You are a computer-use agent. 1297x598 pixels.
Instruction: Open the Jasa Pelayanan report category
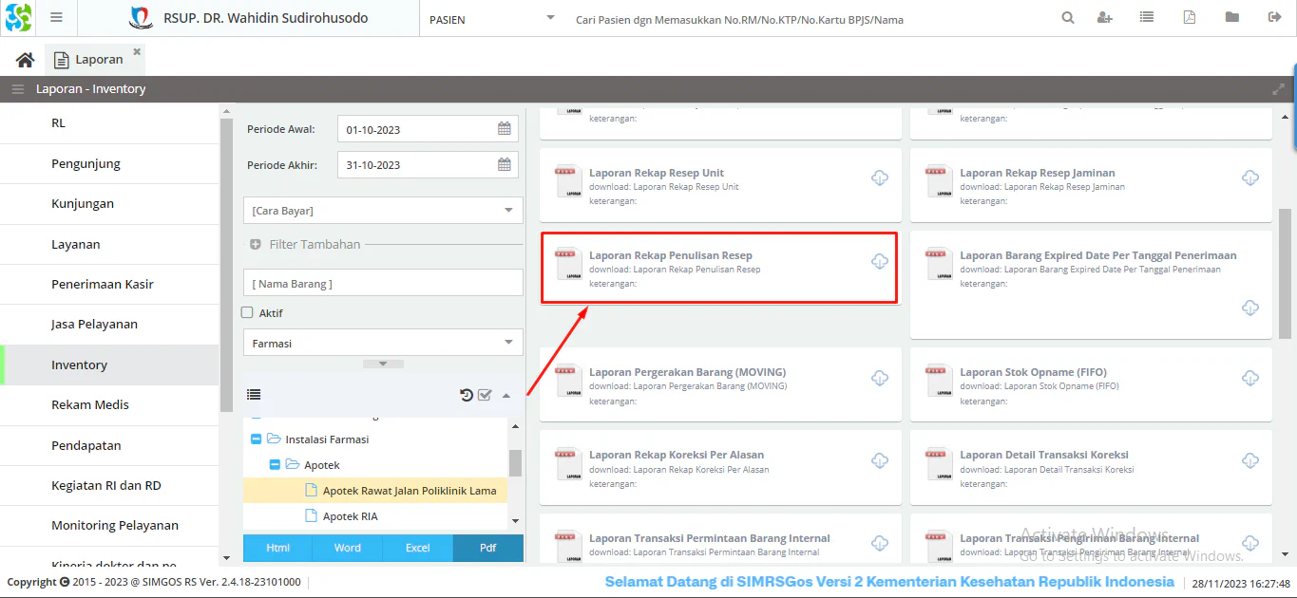click(109, 325)
